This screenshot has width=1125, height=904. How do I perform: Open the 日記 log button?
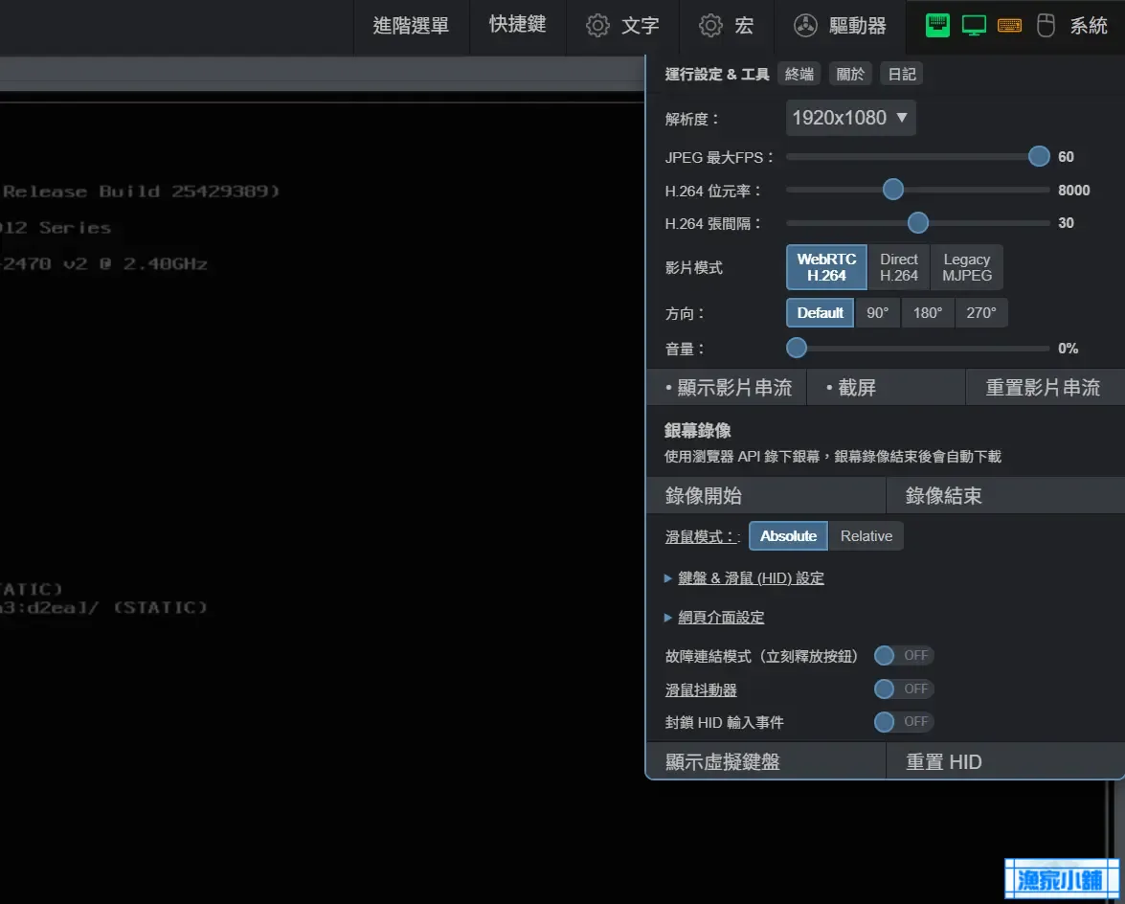click(902, 74)
